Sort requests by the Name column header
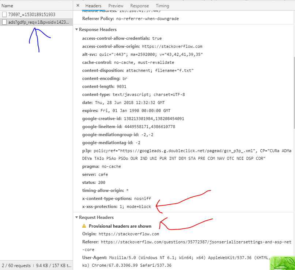 [x=7, y=6]
